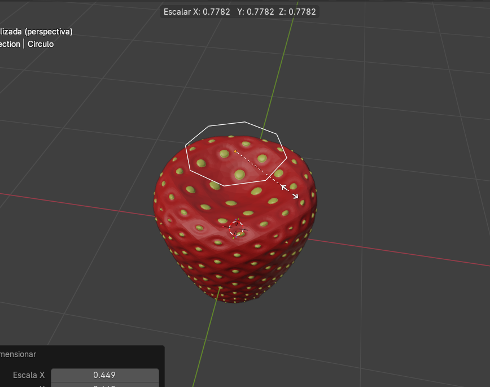Click the orange origin point of the circle

click(235, 151)
